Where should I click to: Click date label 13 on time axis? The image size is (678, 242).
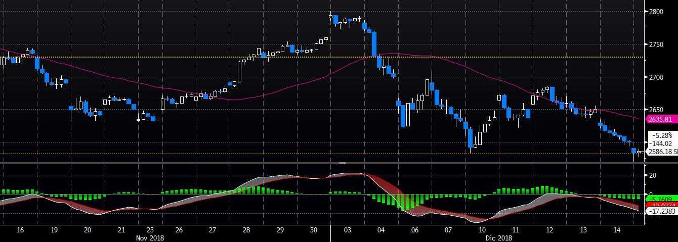[583, 230]
